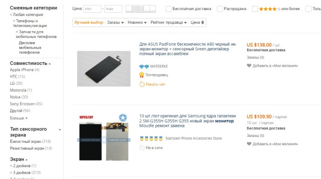Screen dimensions: 321x179
Task: Click the heart icon for ASUS PadFone listing
Action: [249, 65]
